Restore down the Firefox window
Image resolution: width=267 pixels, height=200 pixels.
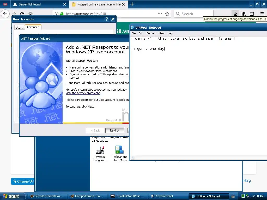point(257,4)
